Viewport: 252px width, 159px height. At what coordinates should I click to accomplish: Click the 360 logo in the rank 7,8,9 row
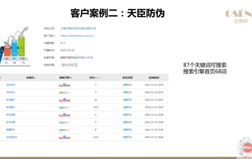65,107
